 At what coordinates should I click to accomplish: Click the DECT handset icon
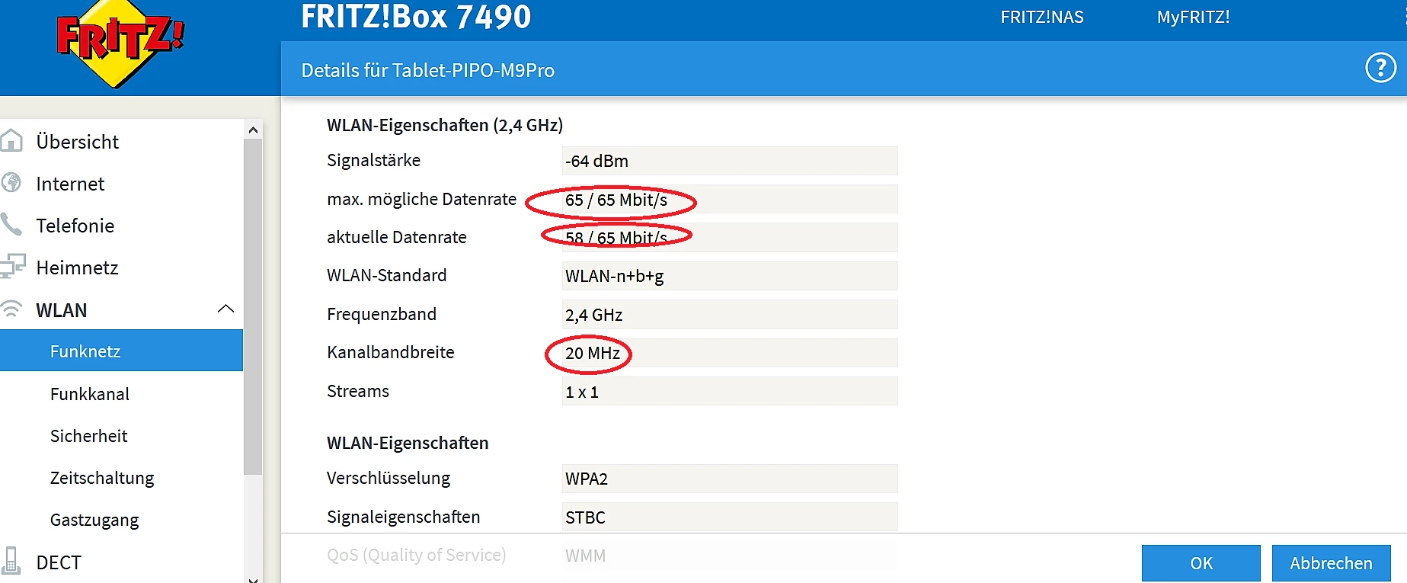(11, 562)
